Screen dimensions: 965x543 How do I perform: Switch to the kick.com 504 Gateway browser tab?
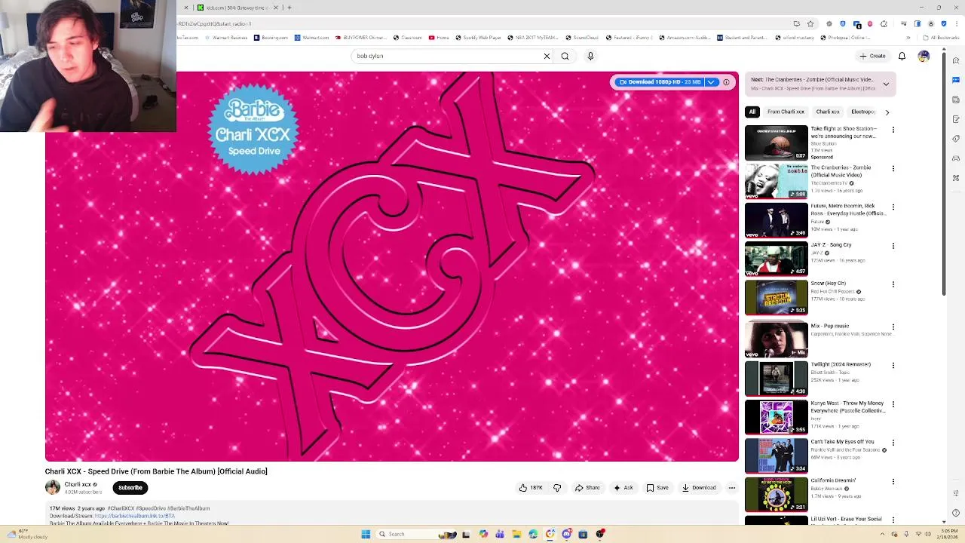pos(237,8)
